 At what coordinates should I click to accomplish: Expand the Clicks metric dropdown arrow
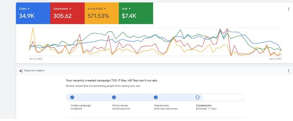(29, 9)
